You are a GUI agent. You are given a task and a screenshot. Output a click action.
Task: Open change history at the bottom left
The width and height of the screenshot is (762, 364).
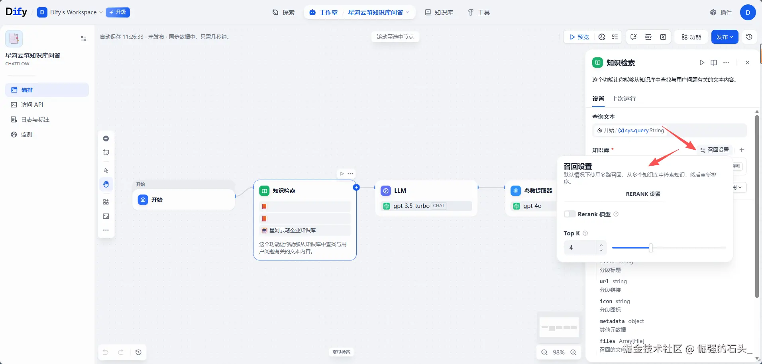pos(138,352)
